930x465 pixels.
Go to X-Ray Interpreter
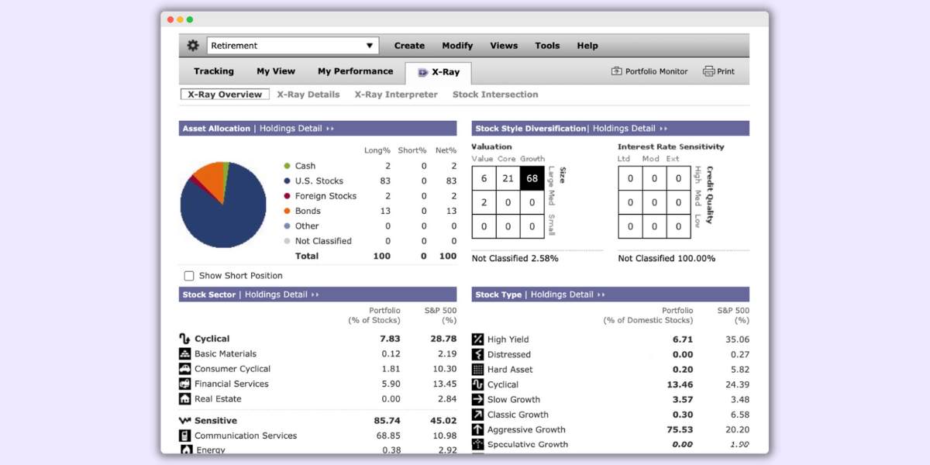(x=396, y=95)
